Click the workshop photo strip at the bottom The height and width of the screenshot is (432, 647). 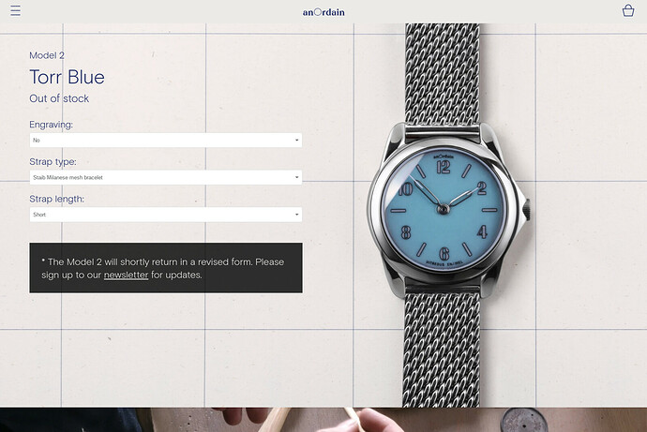point(323,420)
